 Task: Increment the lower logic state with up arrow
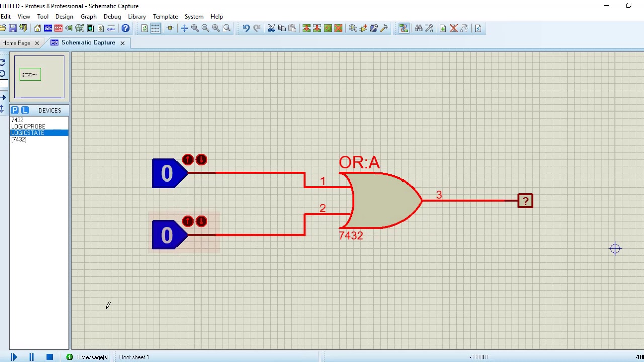(x=188, y=221)
